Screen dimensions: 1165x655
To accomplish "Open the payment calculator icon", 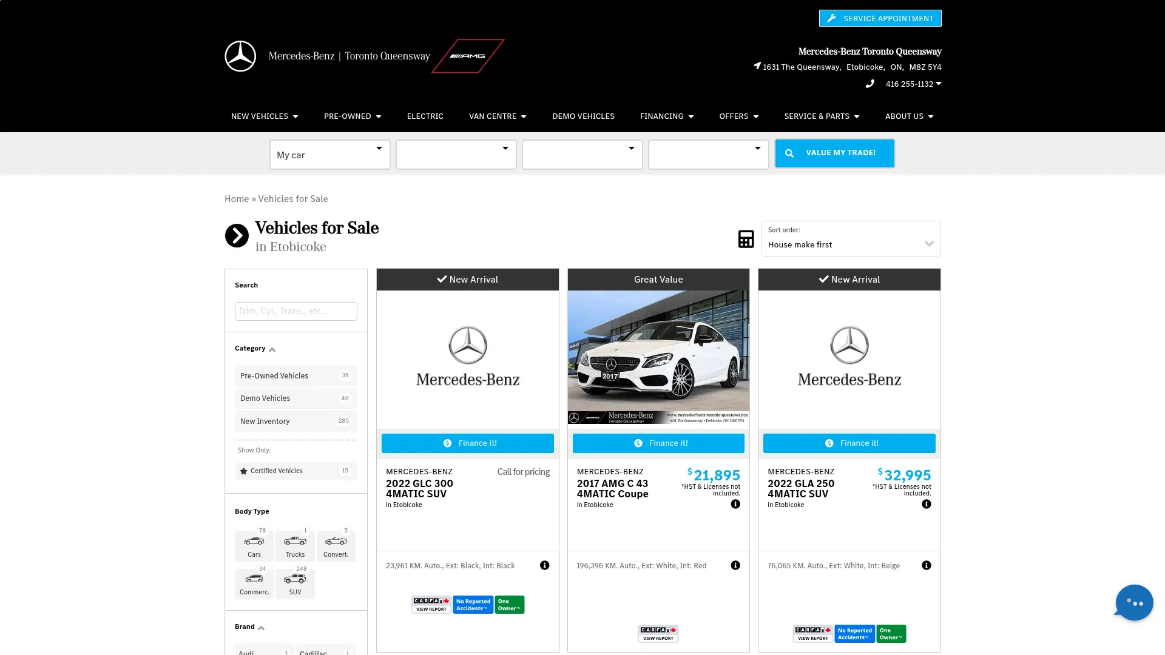I will pyautogui.click(x=746, y=239).
